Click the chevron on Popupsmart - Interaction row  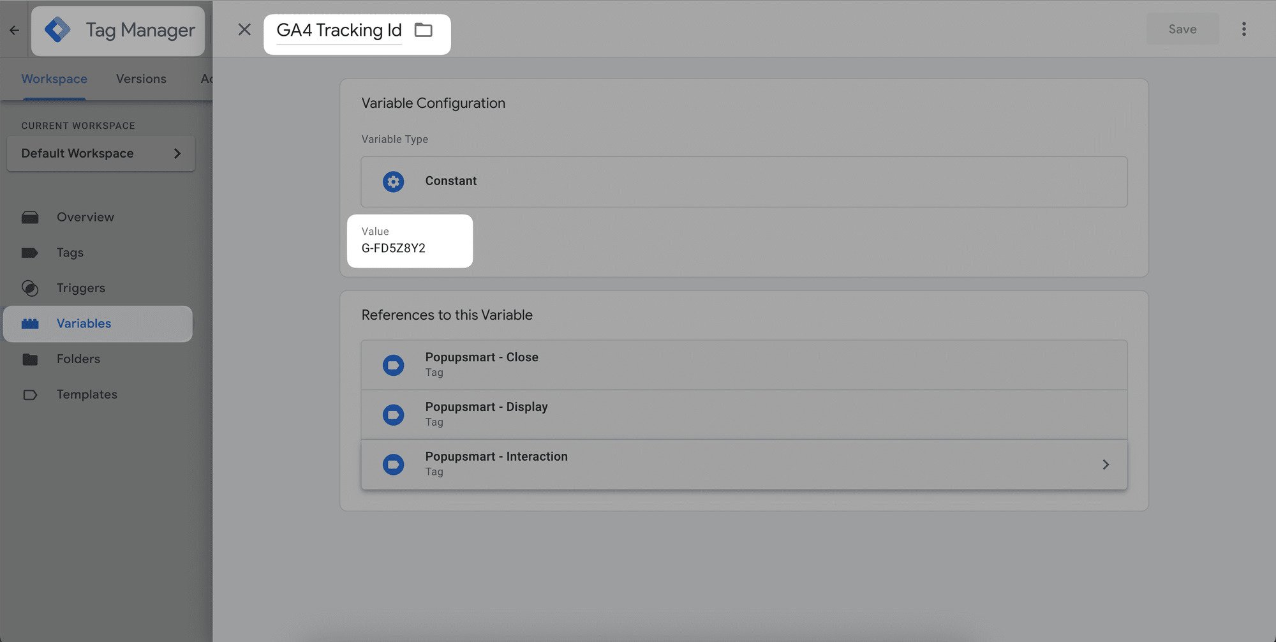(x=1106, y=465)
